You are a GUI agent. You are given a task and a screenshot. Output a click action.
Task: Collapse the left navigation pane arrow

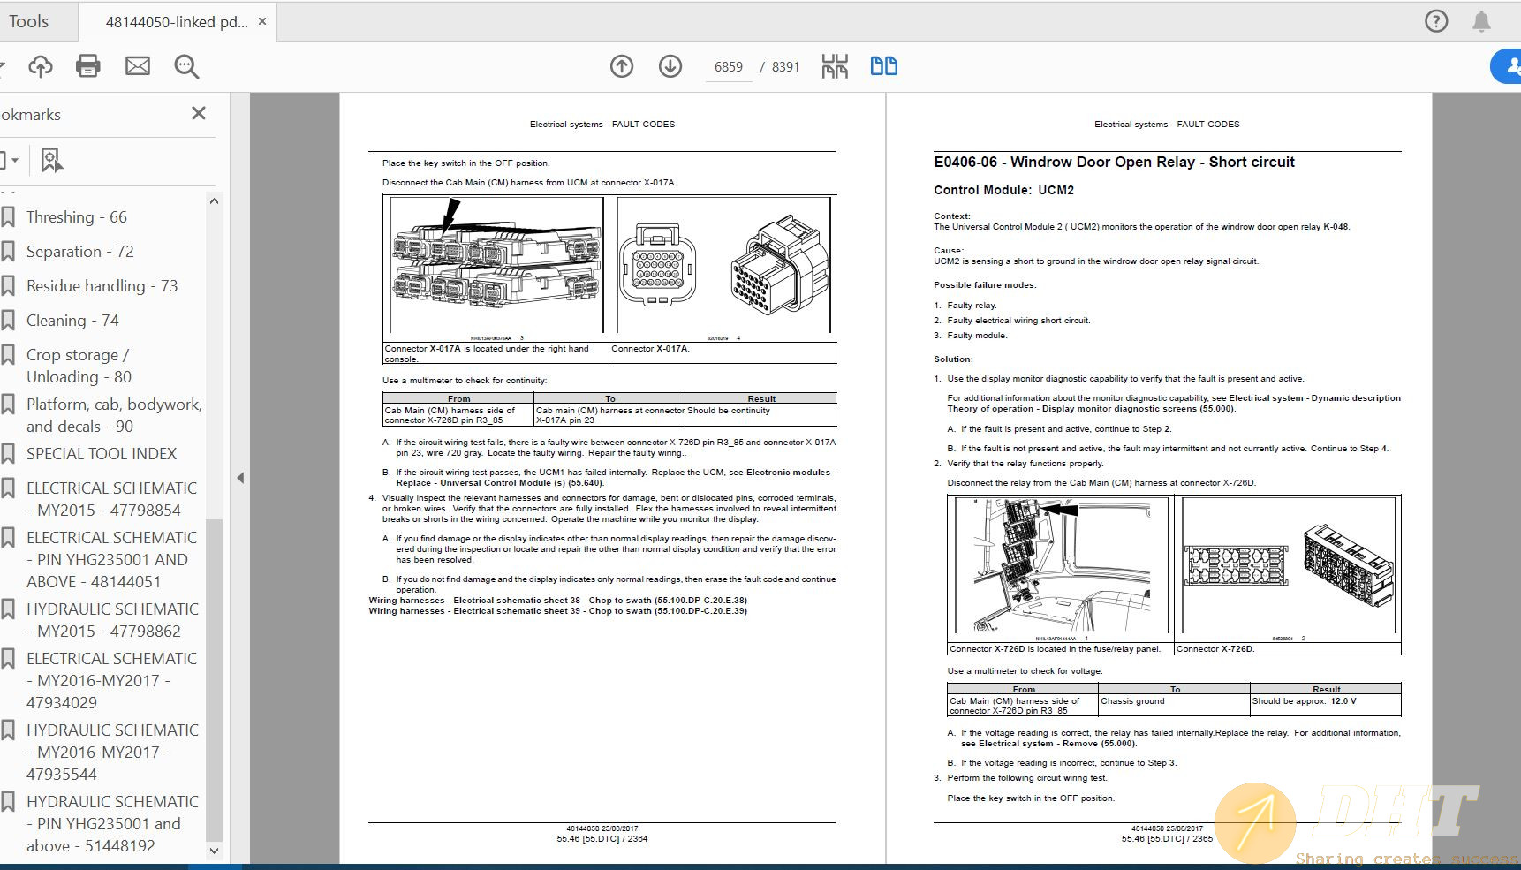[240, 478]
